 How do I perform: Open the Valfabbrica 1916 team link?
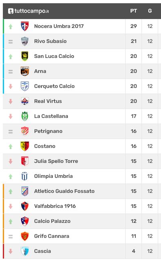[55, 206]
